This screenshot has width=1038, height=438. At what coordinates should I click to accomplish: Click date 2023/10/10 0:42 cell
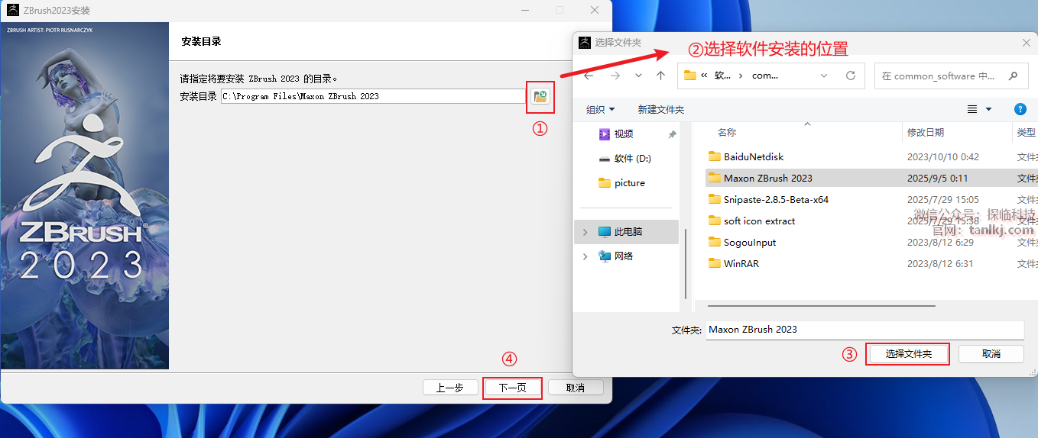pyautogui.click(x=943, y=156)
